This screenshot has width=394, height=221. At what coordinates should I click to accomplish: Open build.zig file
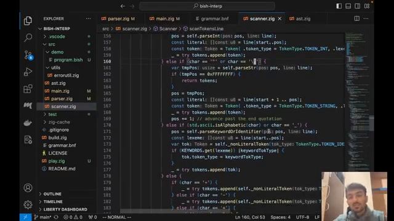57,138
